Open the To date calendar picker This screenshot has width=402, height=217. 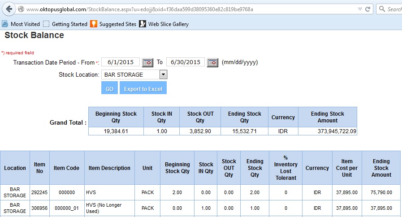[x=212, y=62]
